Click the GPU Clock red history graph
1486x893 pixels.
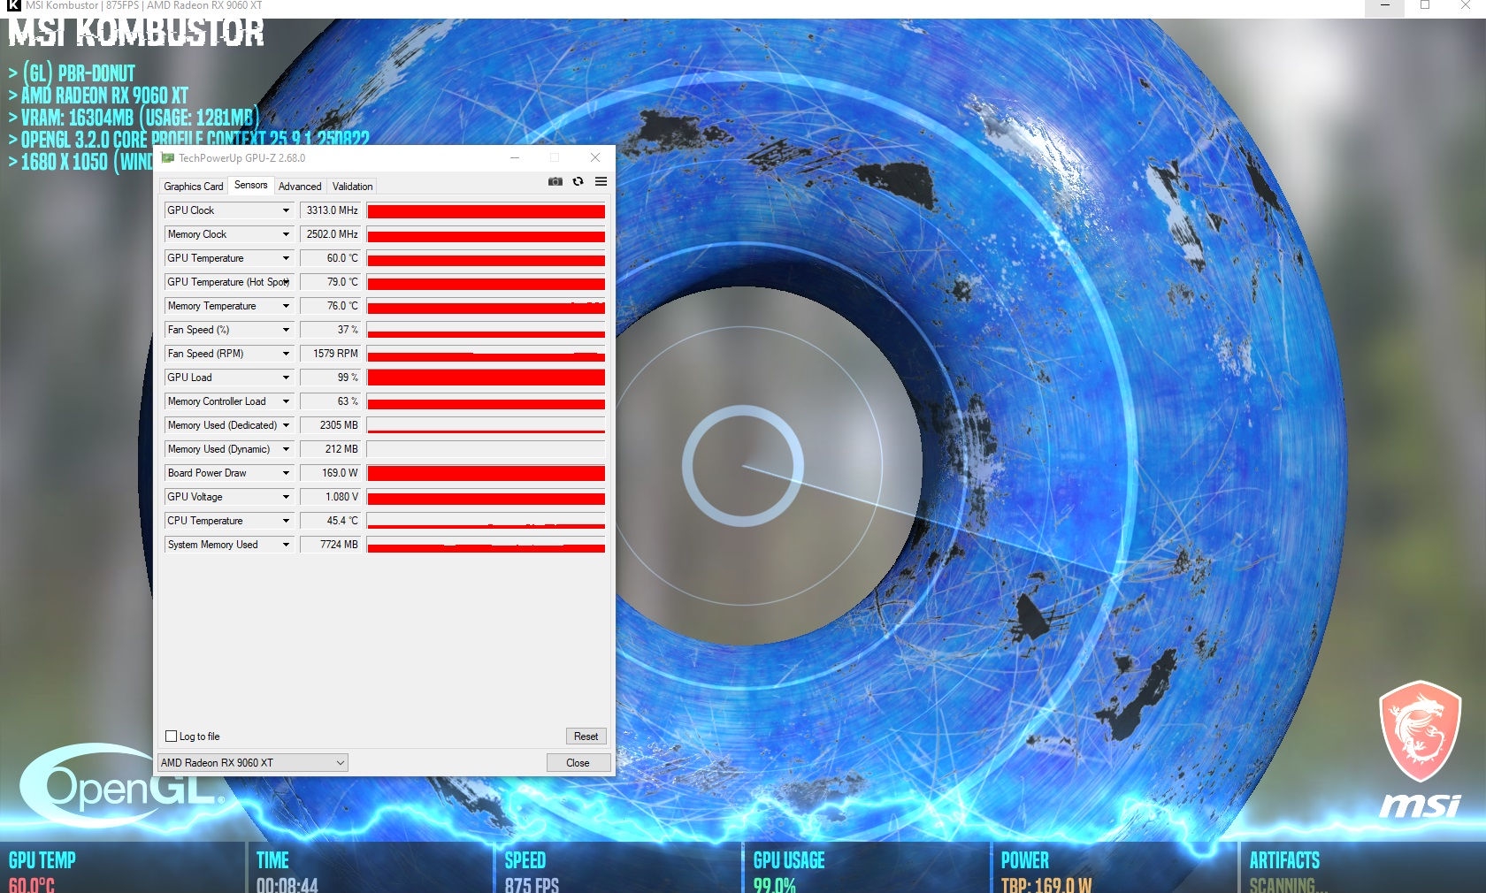486,210
